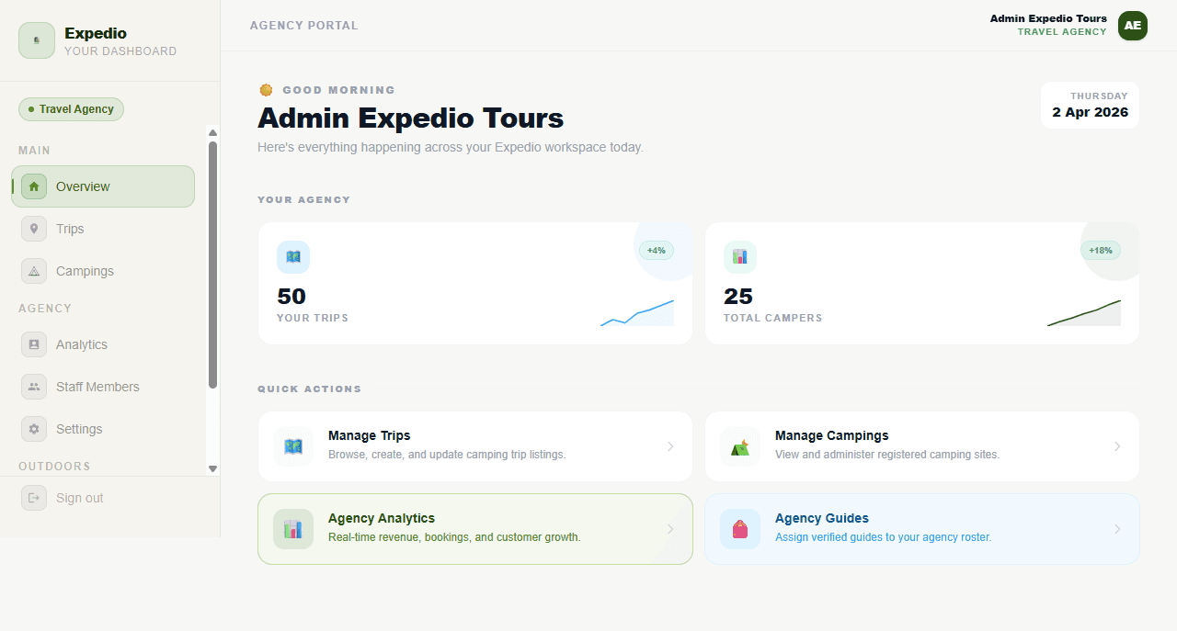Click the bag icon on Agency Guides card
The width and height of the screenshot is (1177, 631).
pyautogui.click(x=739, y=529)
